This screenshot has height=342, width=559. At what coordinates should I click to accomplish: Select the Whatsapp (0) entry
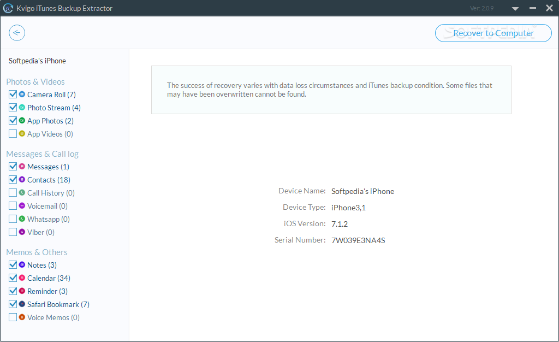tap(49, 219)
